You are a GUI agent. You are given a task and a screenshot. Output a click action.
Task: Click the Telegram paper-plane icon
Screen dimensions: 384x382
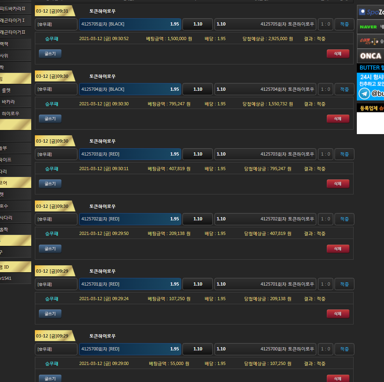[x=364, y=94]
